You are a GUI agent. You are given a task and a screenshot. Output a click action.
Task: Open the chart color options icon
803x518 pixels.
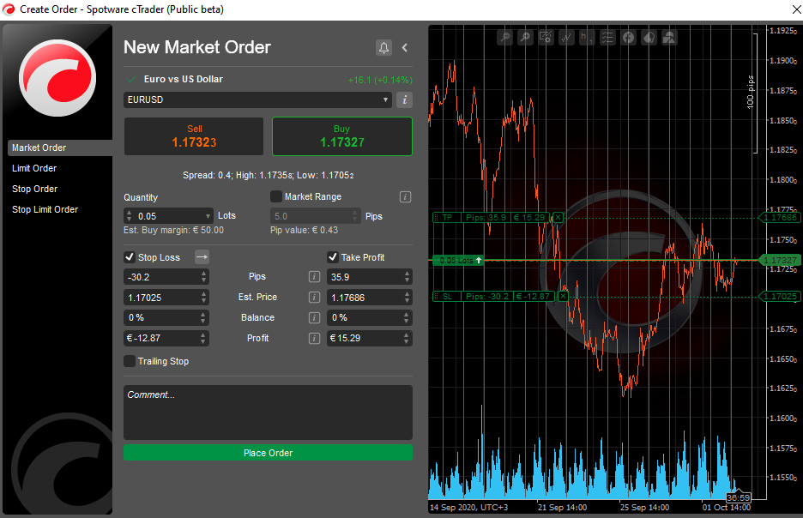click(x=649, y=38)
